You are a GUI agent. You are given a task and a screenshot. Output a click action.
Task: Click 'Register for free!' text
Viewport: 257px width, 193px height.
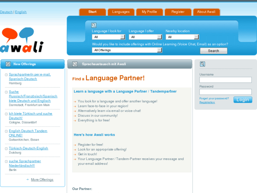tap(90, 145)
